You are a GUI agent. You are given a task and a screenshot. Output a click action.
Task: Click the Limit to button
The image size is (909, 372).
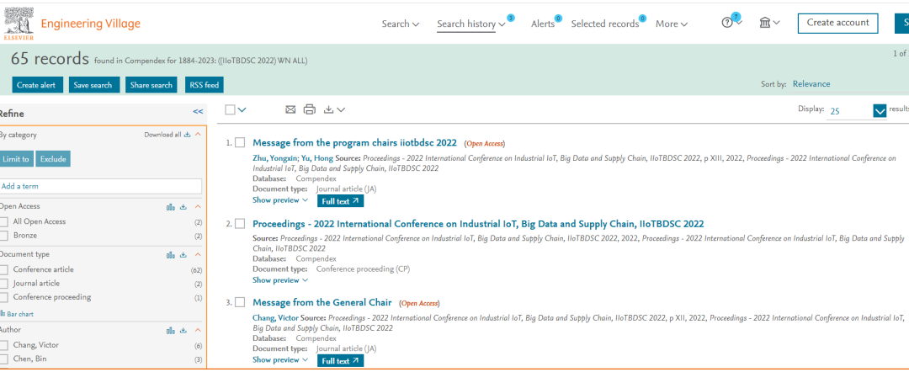coord(16,159)
